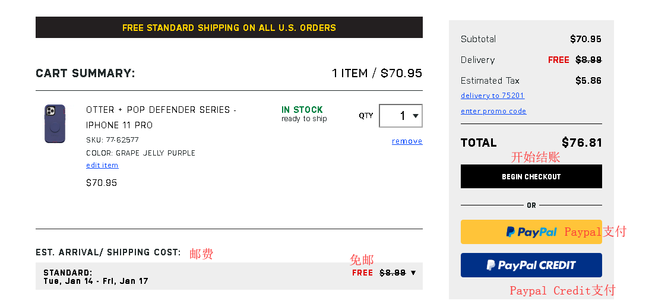Open the "enter promo code" link
The image size is (652, 307).
pyautogui.click(x=493, y=111)
